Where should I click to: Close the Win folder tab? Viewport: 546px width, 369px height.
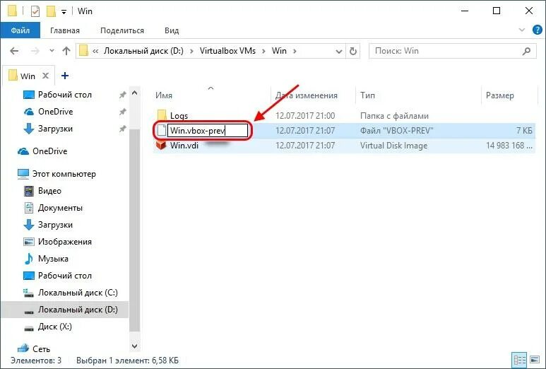click(46, 76)
